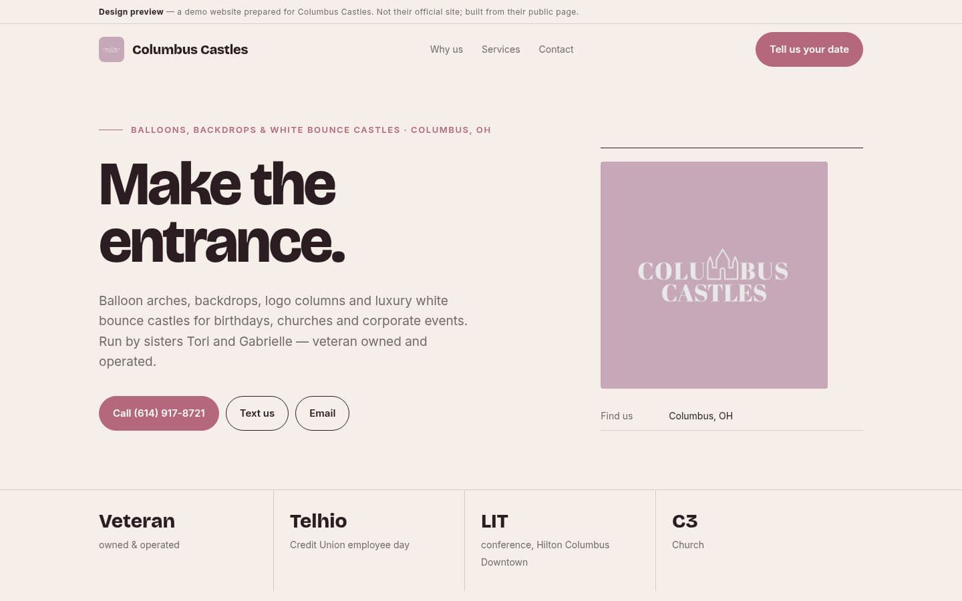Click 'conference, Hilton Columbus Downtown' text
The image size is (962, 601).
pos(545,554)
